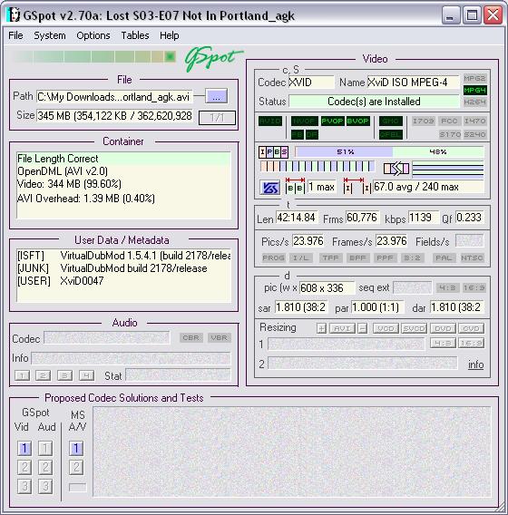Click the info link in Resizing
The width and height of the screenshot is (508, 515).
click(x=476, y=364)
